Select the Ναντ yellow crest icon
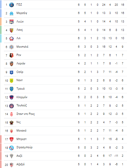Screen dimensions: 127x168 pyautogui.click(x=12, y=81)
